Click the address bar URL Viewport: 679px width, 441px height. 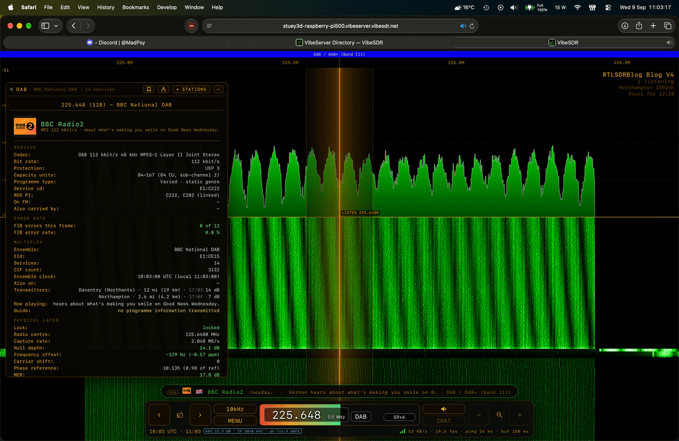tap(340, 26)
